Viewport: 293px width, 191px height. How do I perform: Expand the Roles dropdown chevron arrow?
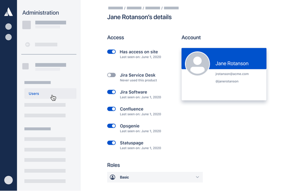tap(198, 177)
